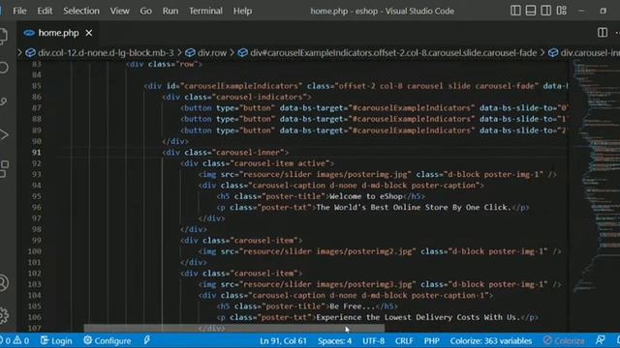This screenshot has height=348, width=620.
Task: Open Customize Layout icon
Action: pos(562,11)
